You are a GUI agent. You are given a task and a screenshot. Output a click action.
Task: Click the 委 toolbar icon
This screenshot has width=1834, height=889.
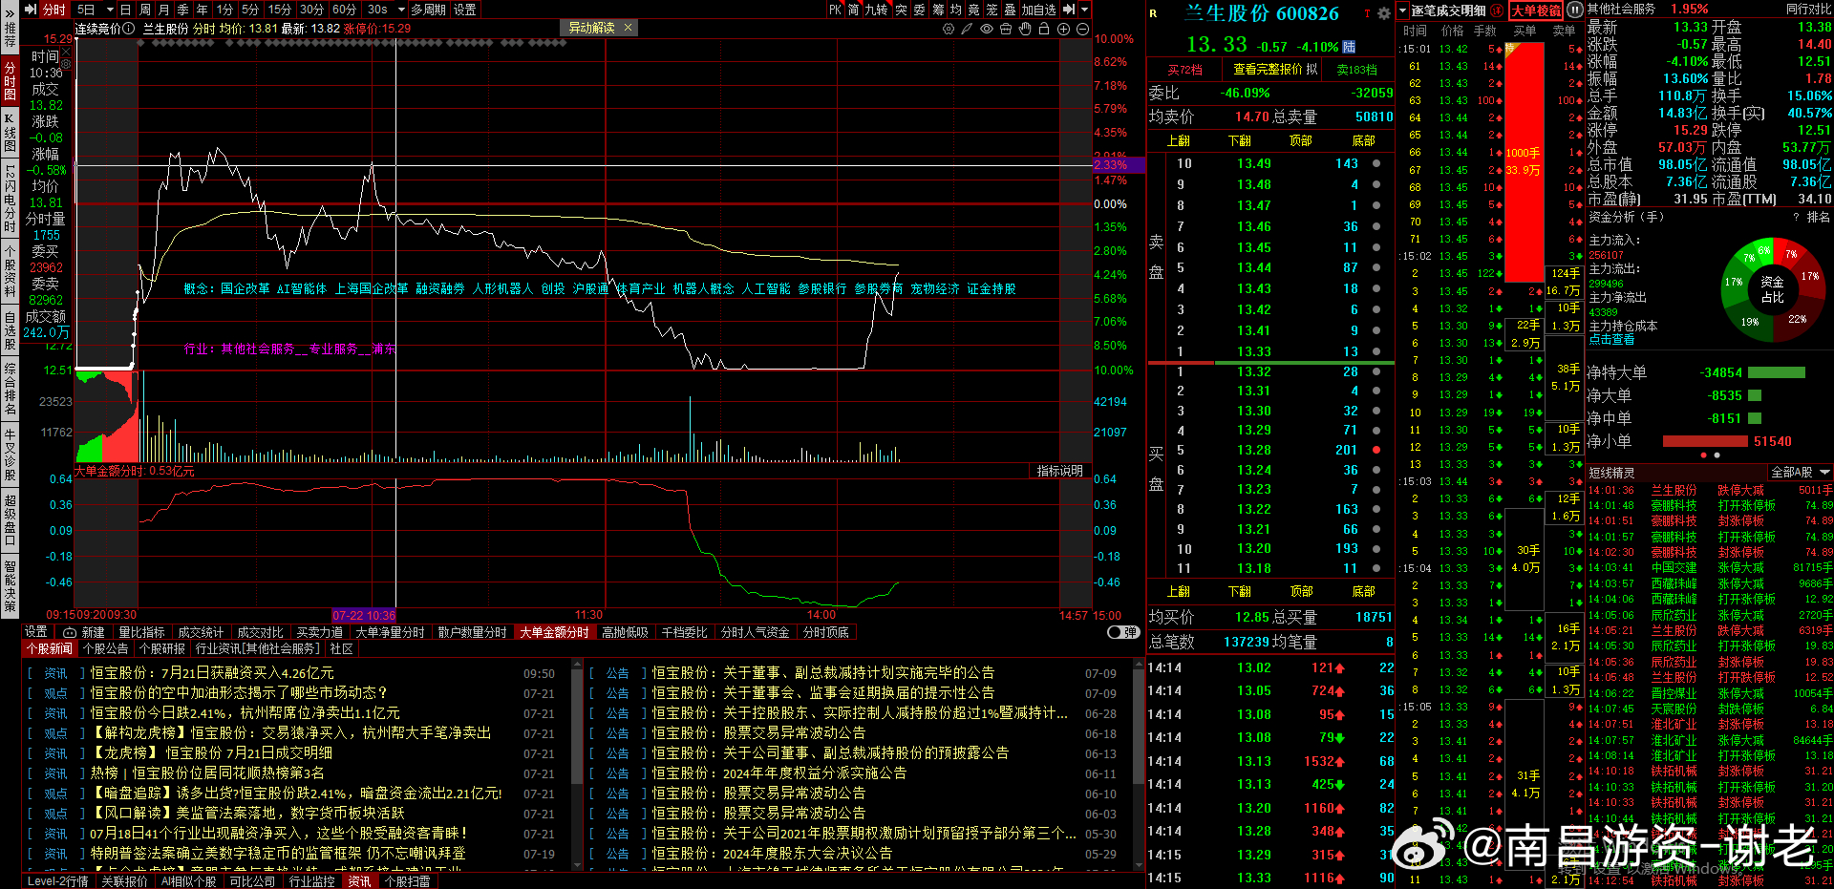tap(919, 10)
